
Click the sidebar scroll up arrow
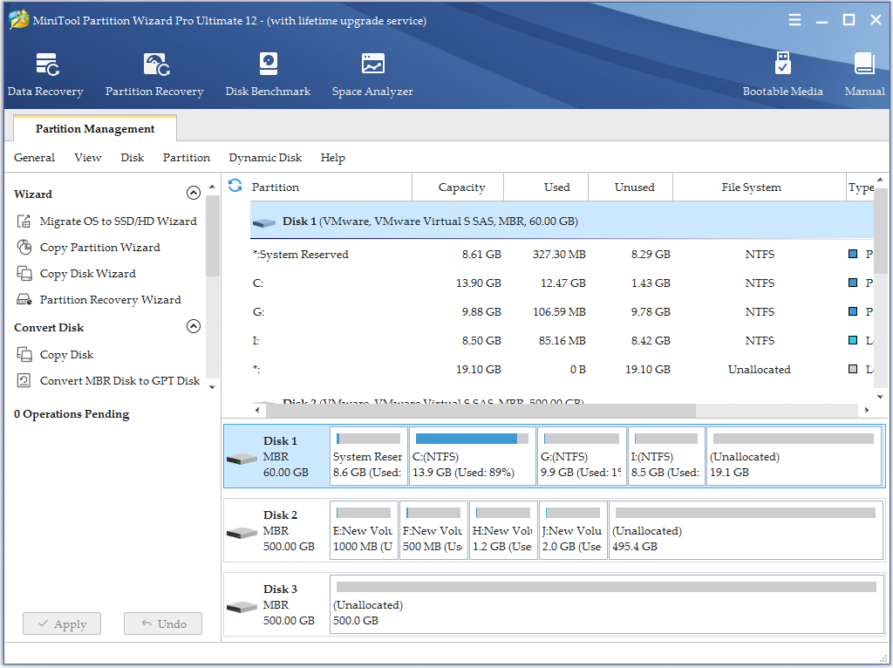tap(213, 187)
